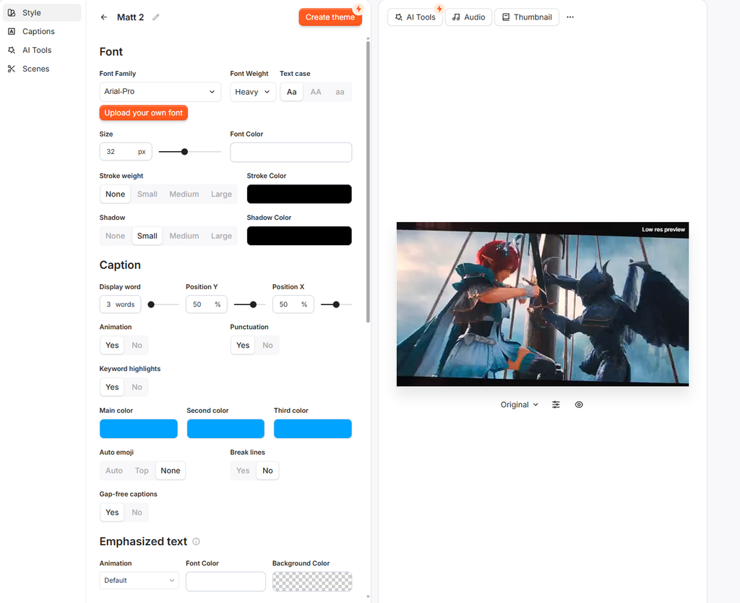This screenshot has height=603, width=740.
Task: Set Keyword highlights to No
Action: point(137,388)
